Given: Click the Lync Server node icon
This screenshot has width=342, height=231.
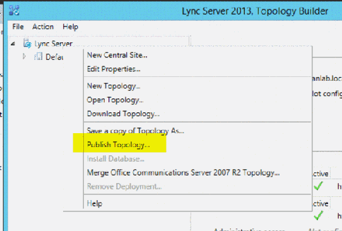Looking at the screenshot, I should coord(27,43).
